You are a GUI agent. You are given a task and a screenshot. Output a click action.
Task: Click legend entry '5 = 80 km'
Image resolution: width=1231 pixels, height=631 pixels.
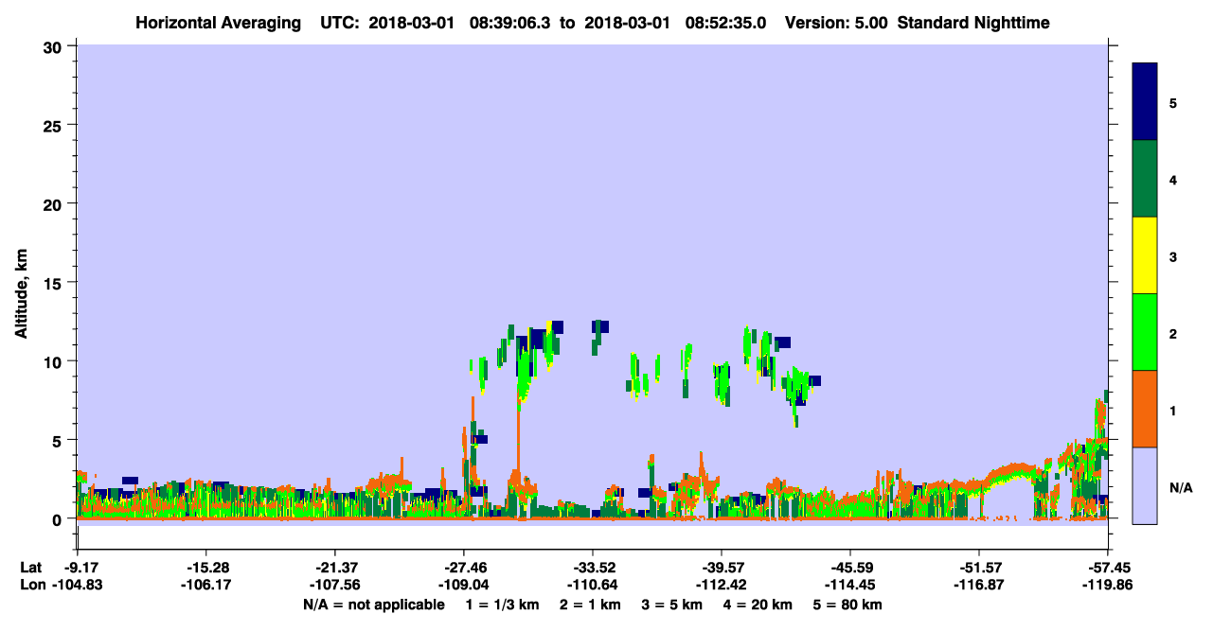(848, 605)
